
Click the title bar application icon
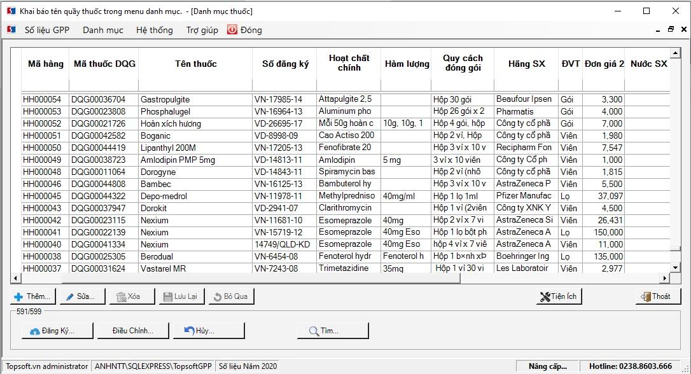point(11,11)
